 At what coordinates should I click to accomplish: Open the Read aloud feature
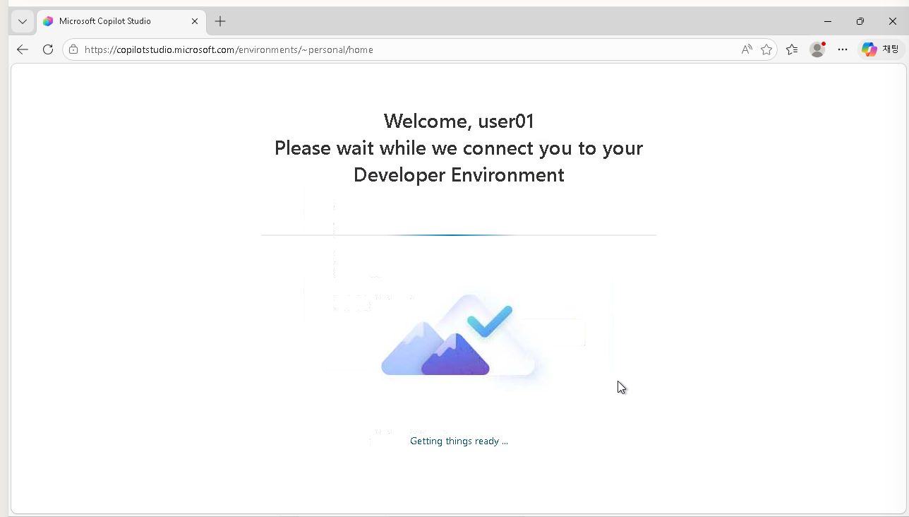[747, 49]
